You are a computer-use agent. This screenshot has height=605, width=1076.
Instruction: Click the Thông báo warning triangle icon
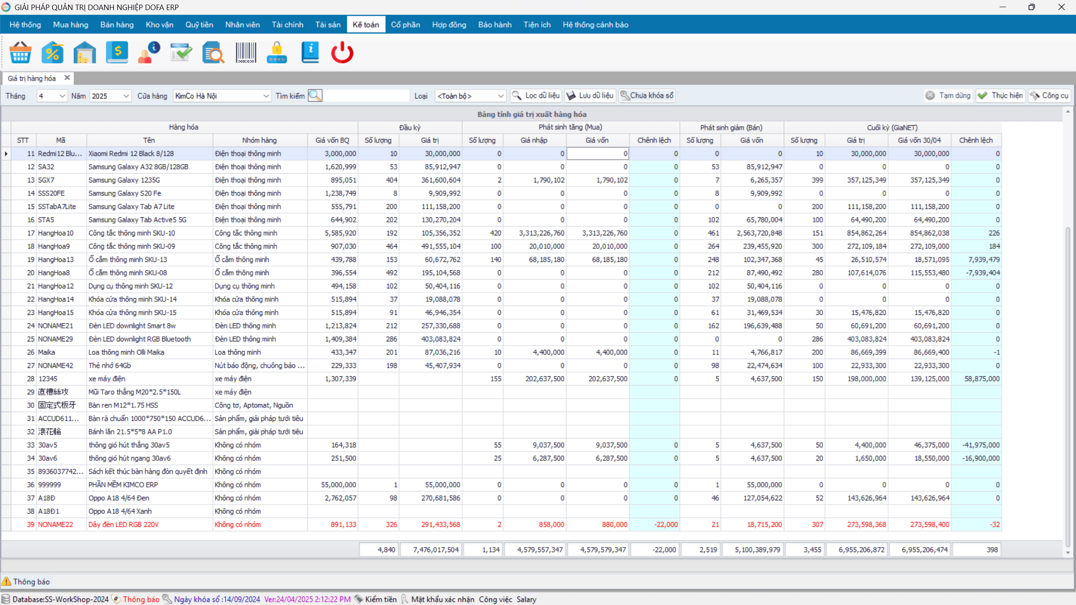click(6, 581)
